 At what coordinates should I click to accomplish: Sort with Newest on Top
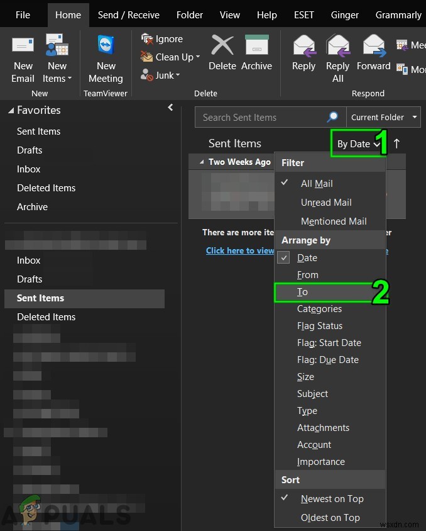tap(330, 499)
